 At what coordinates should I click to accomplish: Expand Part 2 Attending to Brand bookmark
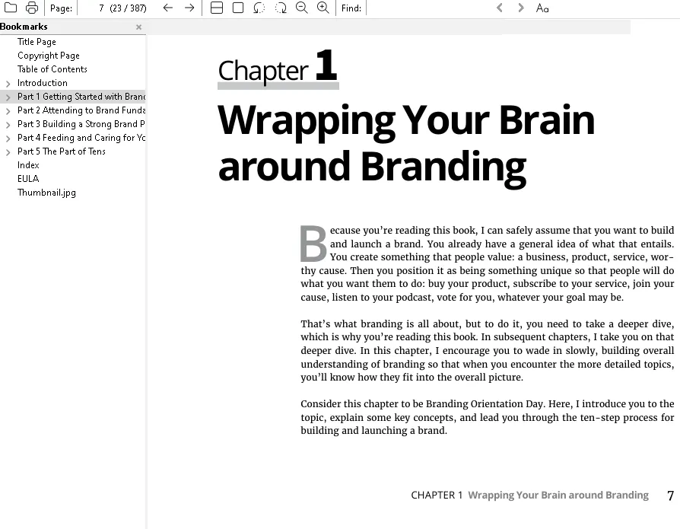[x=8, y=111]
